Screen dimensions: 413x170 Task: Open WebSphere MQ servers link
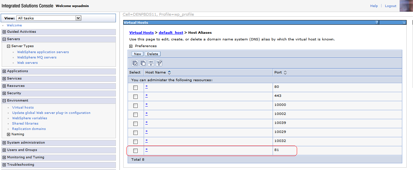37,57
